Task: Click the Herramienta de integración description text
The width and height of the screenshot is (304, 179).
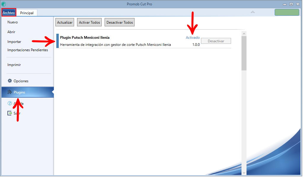Action: click(115, 44)
